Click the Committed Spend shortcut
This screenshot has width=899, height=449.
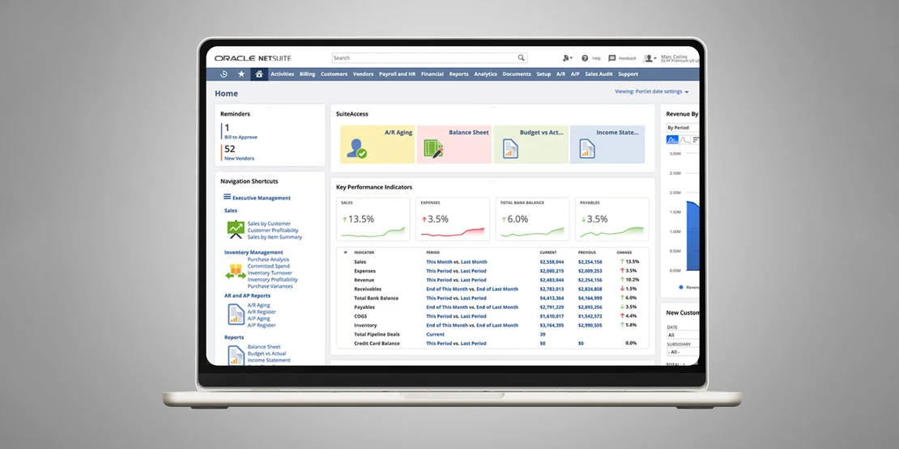[269, 266]
